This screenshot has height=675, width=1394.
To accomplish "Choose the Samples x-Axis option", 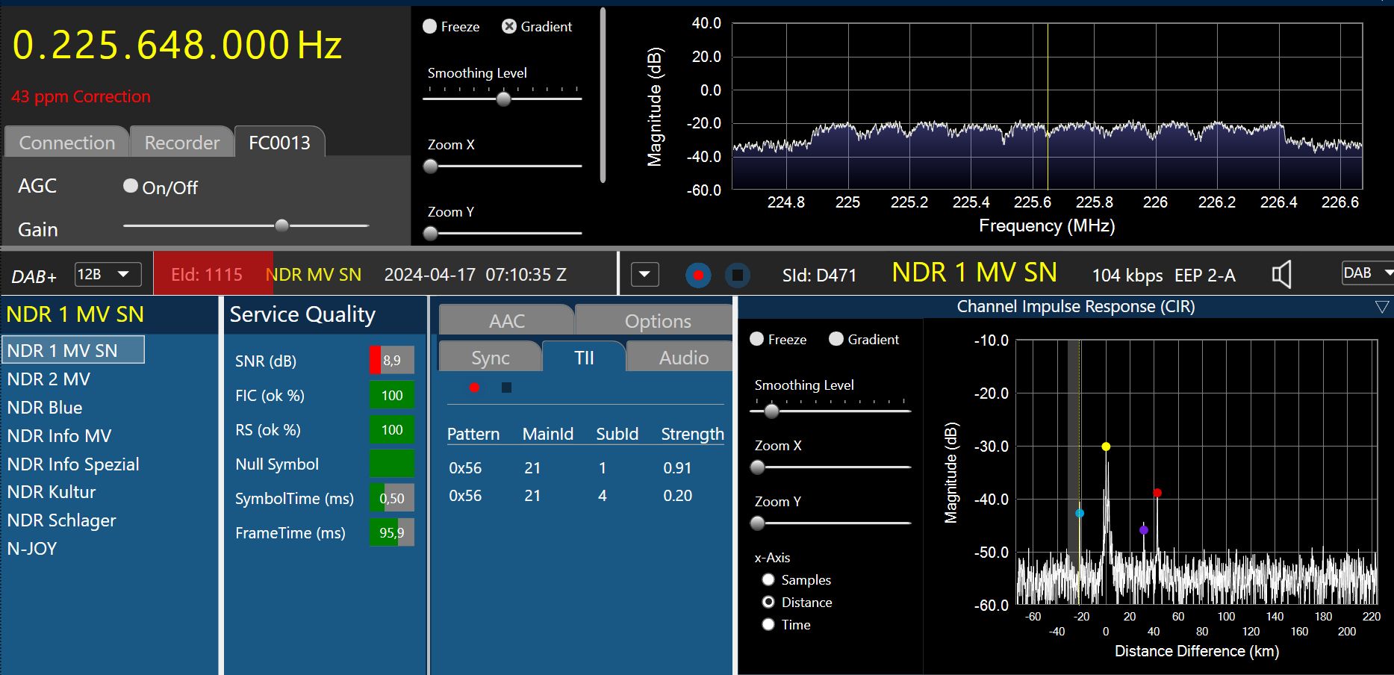I will point(768,579).
